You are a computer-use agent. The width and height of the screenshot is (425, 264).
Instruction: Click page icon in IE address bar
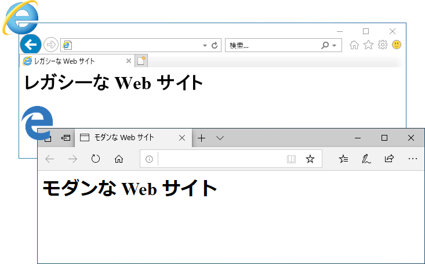coord(67,45)
